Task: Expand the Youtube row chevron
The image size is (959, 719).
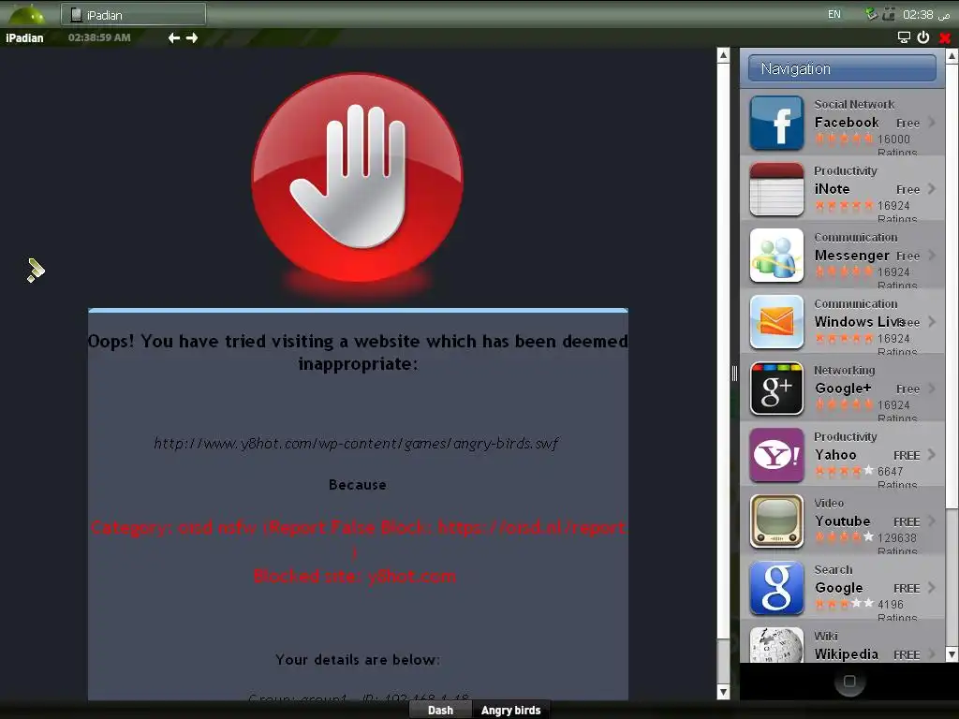Action: click(x=932, y=521)
